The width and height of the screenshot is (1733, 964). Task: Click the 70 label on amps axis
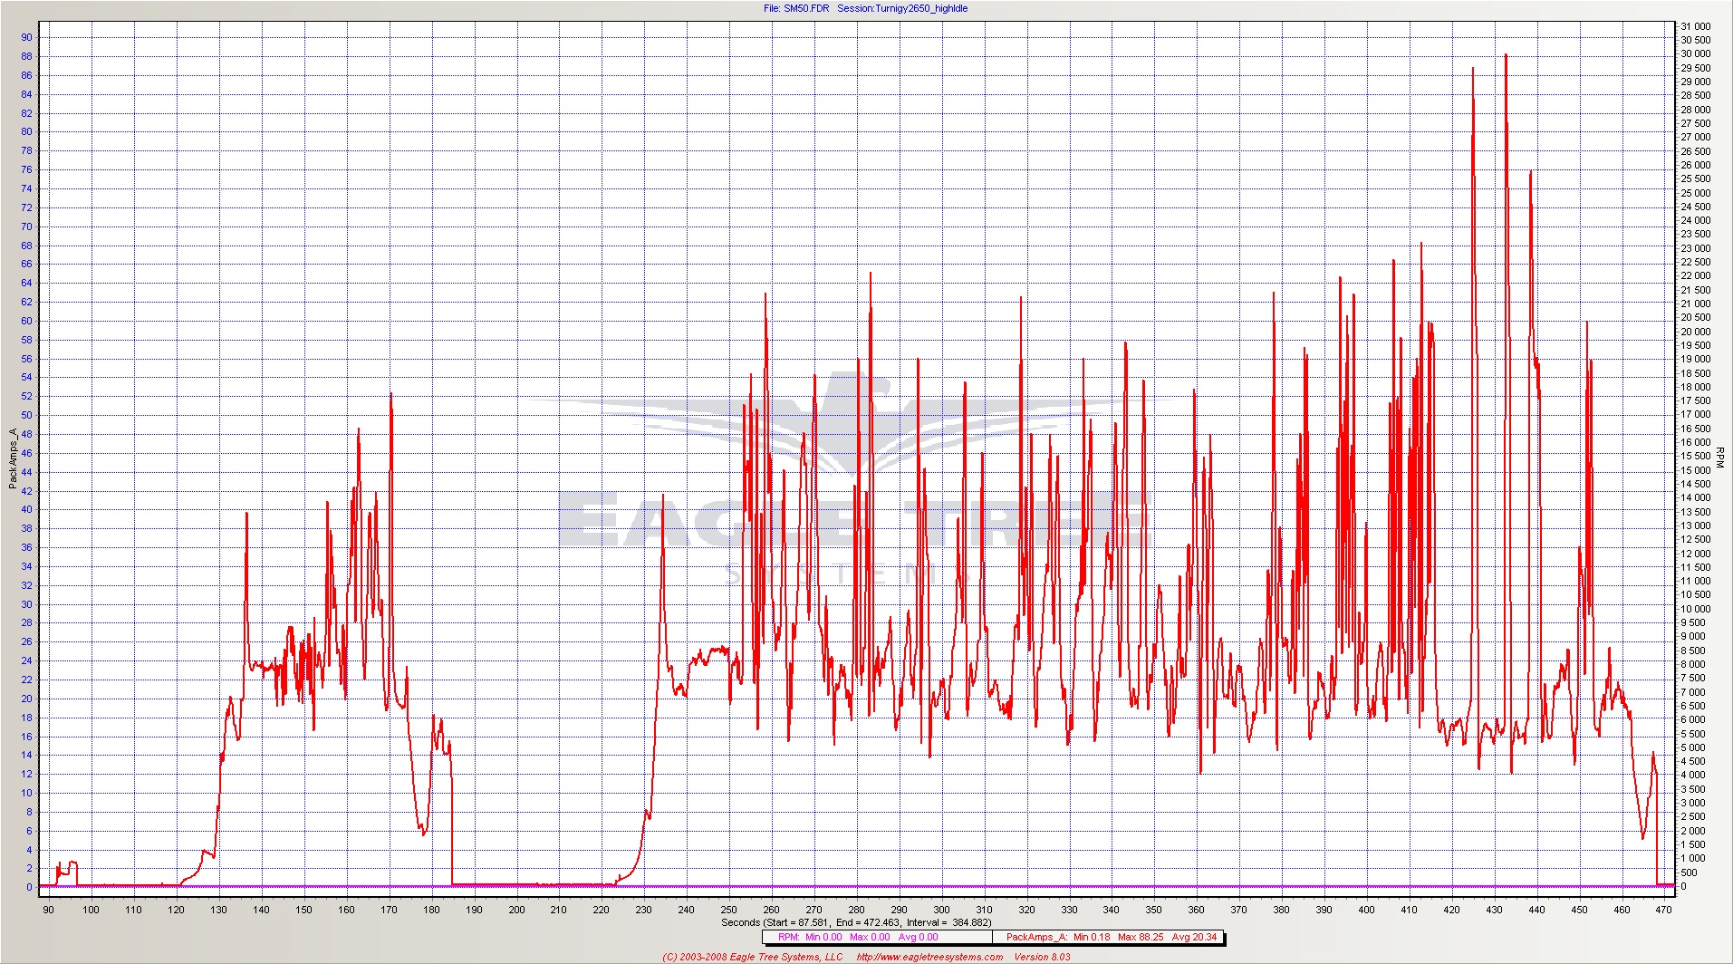click(x=26, y=227)
